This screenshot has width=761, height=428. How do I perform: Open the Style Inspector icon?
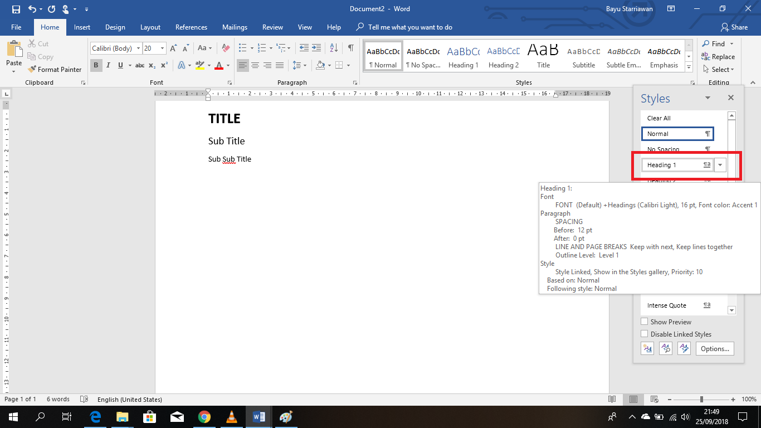(665, 348)
